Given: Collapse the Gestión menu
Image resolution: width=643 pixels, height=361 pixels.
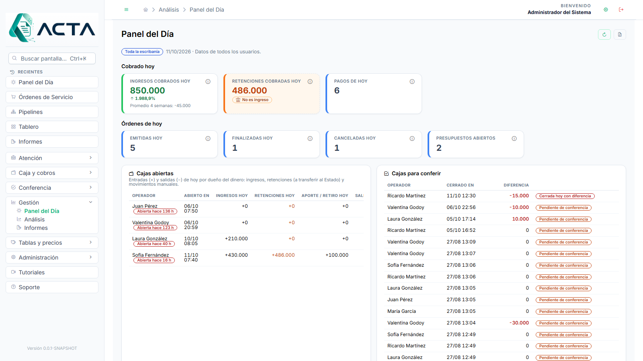Looking at the screenshot, I should 52,203.
